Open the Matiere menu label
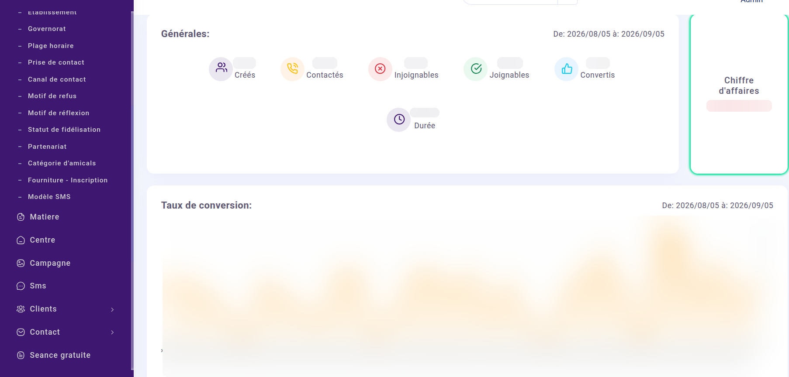Viewport: 789px width, 377px height. 45,217
